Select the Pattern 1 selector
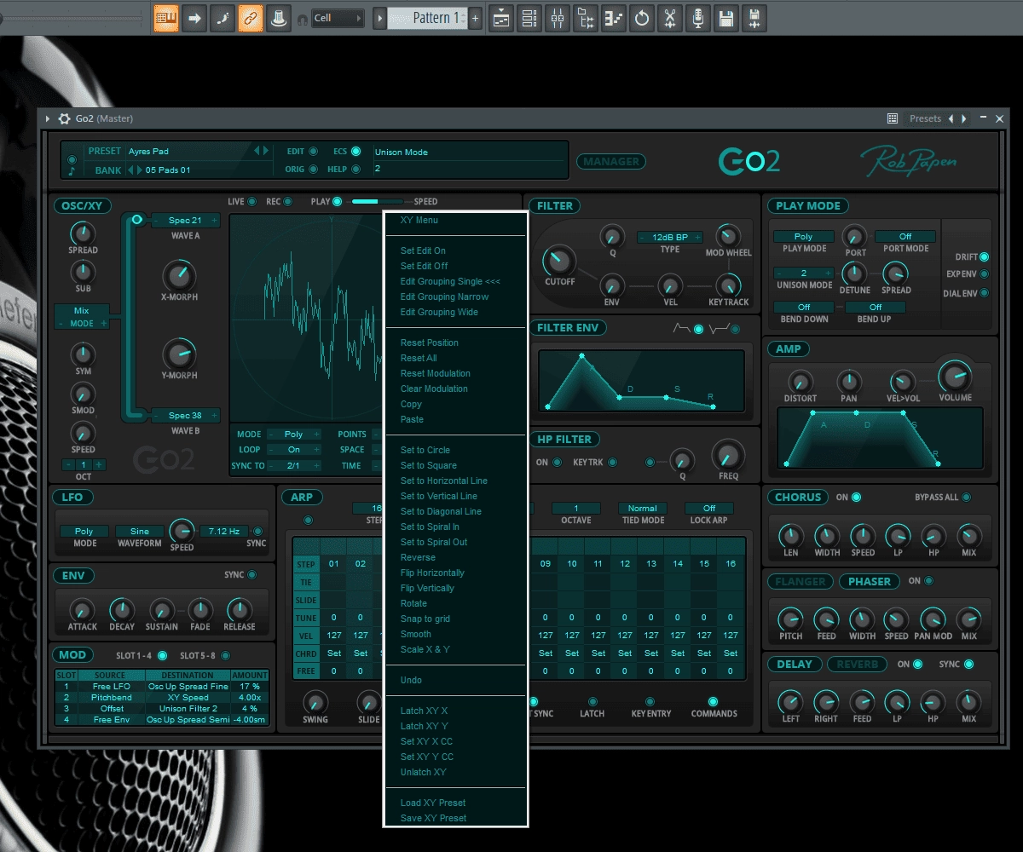This screenshot has width=1023, height=852. point(427,18)
